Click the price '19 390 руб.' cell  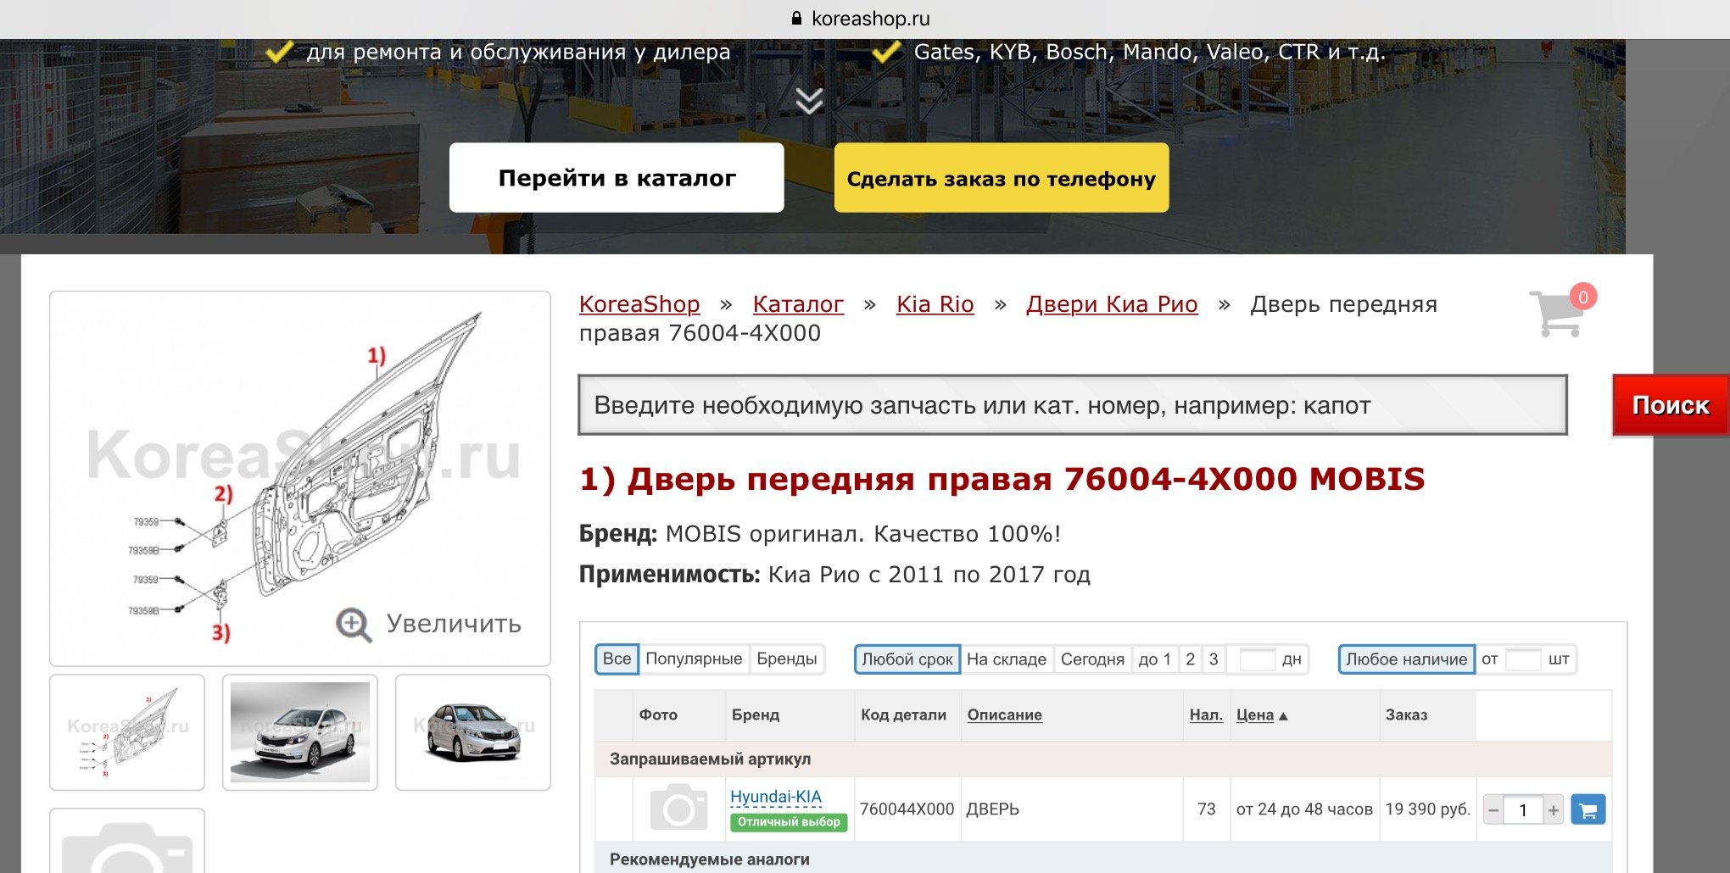pos(1428,809)
